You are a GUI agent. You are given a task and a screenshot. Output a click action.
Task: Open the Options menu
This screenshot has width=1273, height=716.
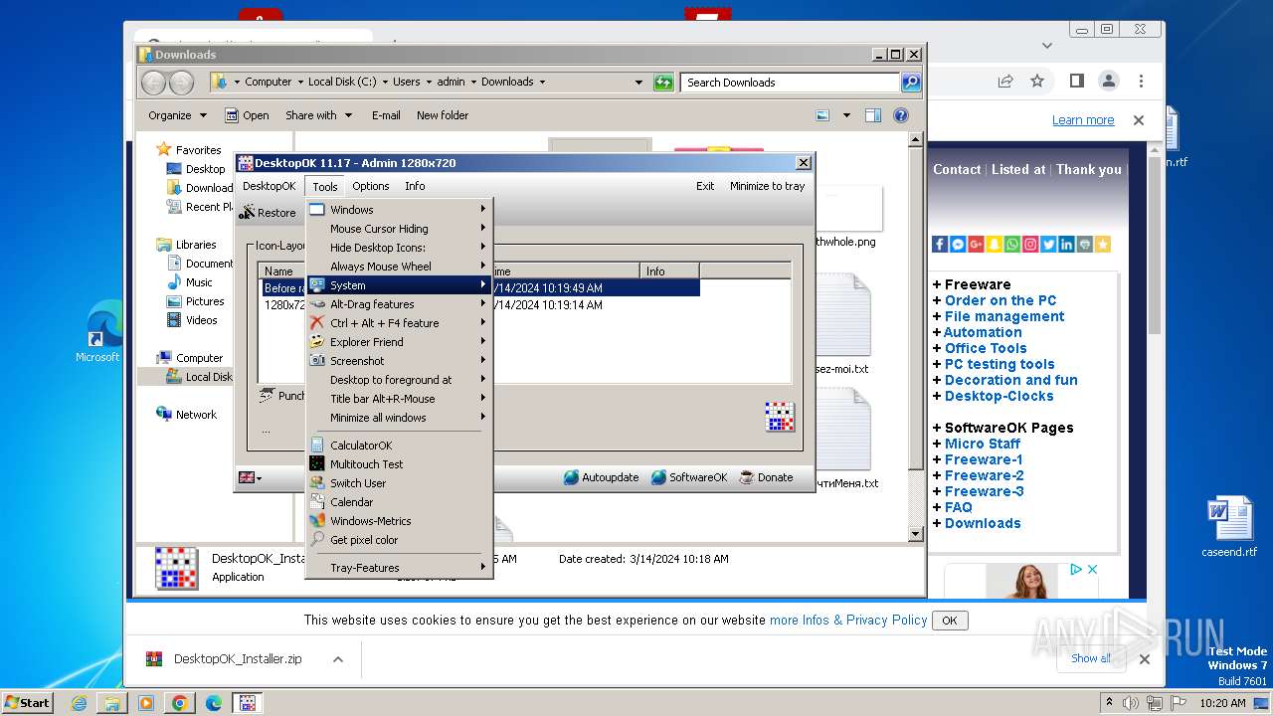coord(371,186)
